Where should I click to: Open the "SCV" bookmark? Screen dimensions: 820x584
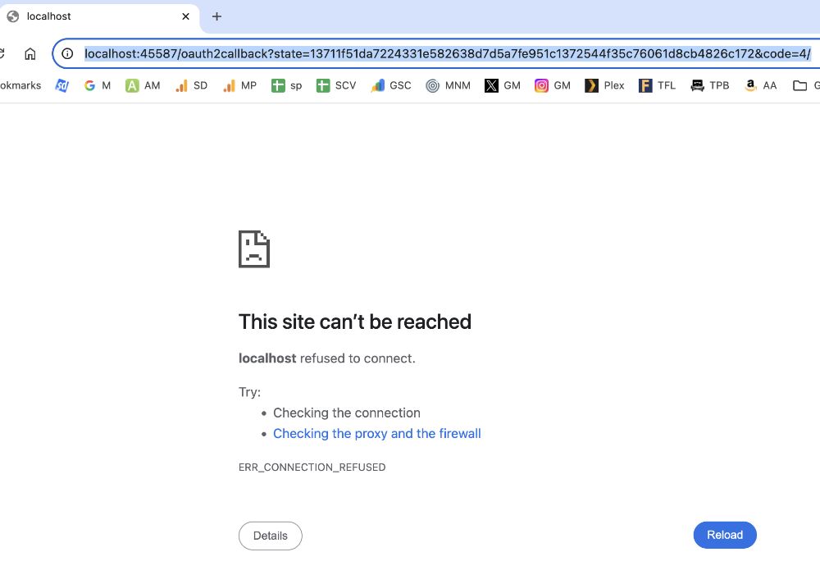335,84
